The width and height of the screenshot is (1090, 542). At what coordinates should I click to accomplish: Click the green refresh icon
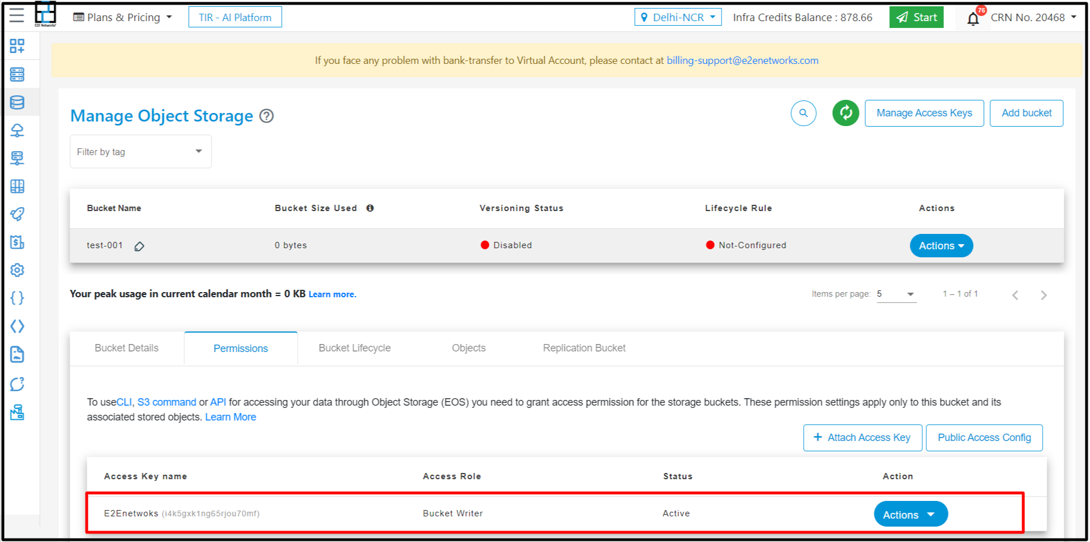(x=845, y=113)
